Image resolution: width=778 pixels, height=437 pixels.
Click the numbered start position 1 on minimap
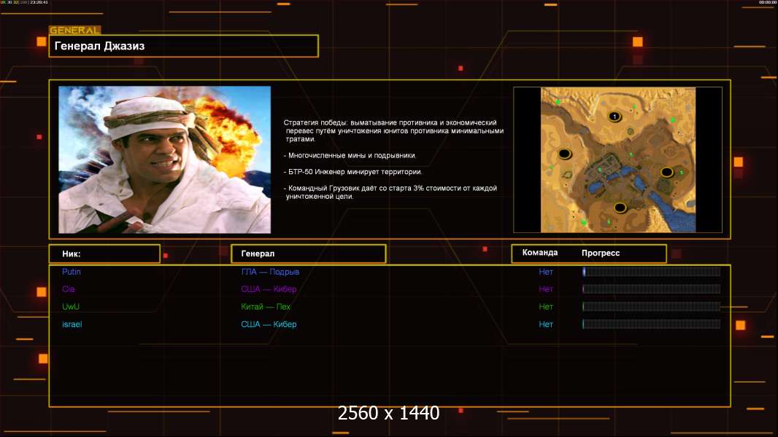[x=615, y=117]
